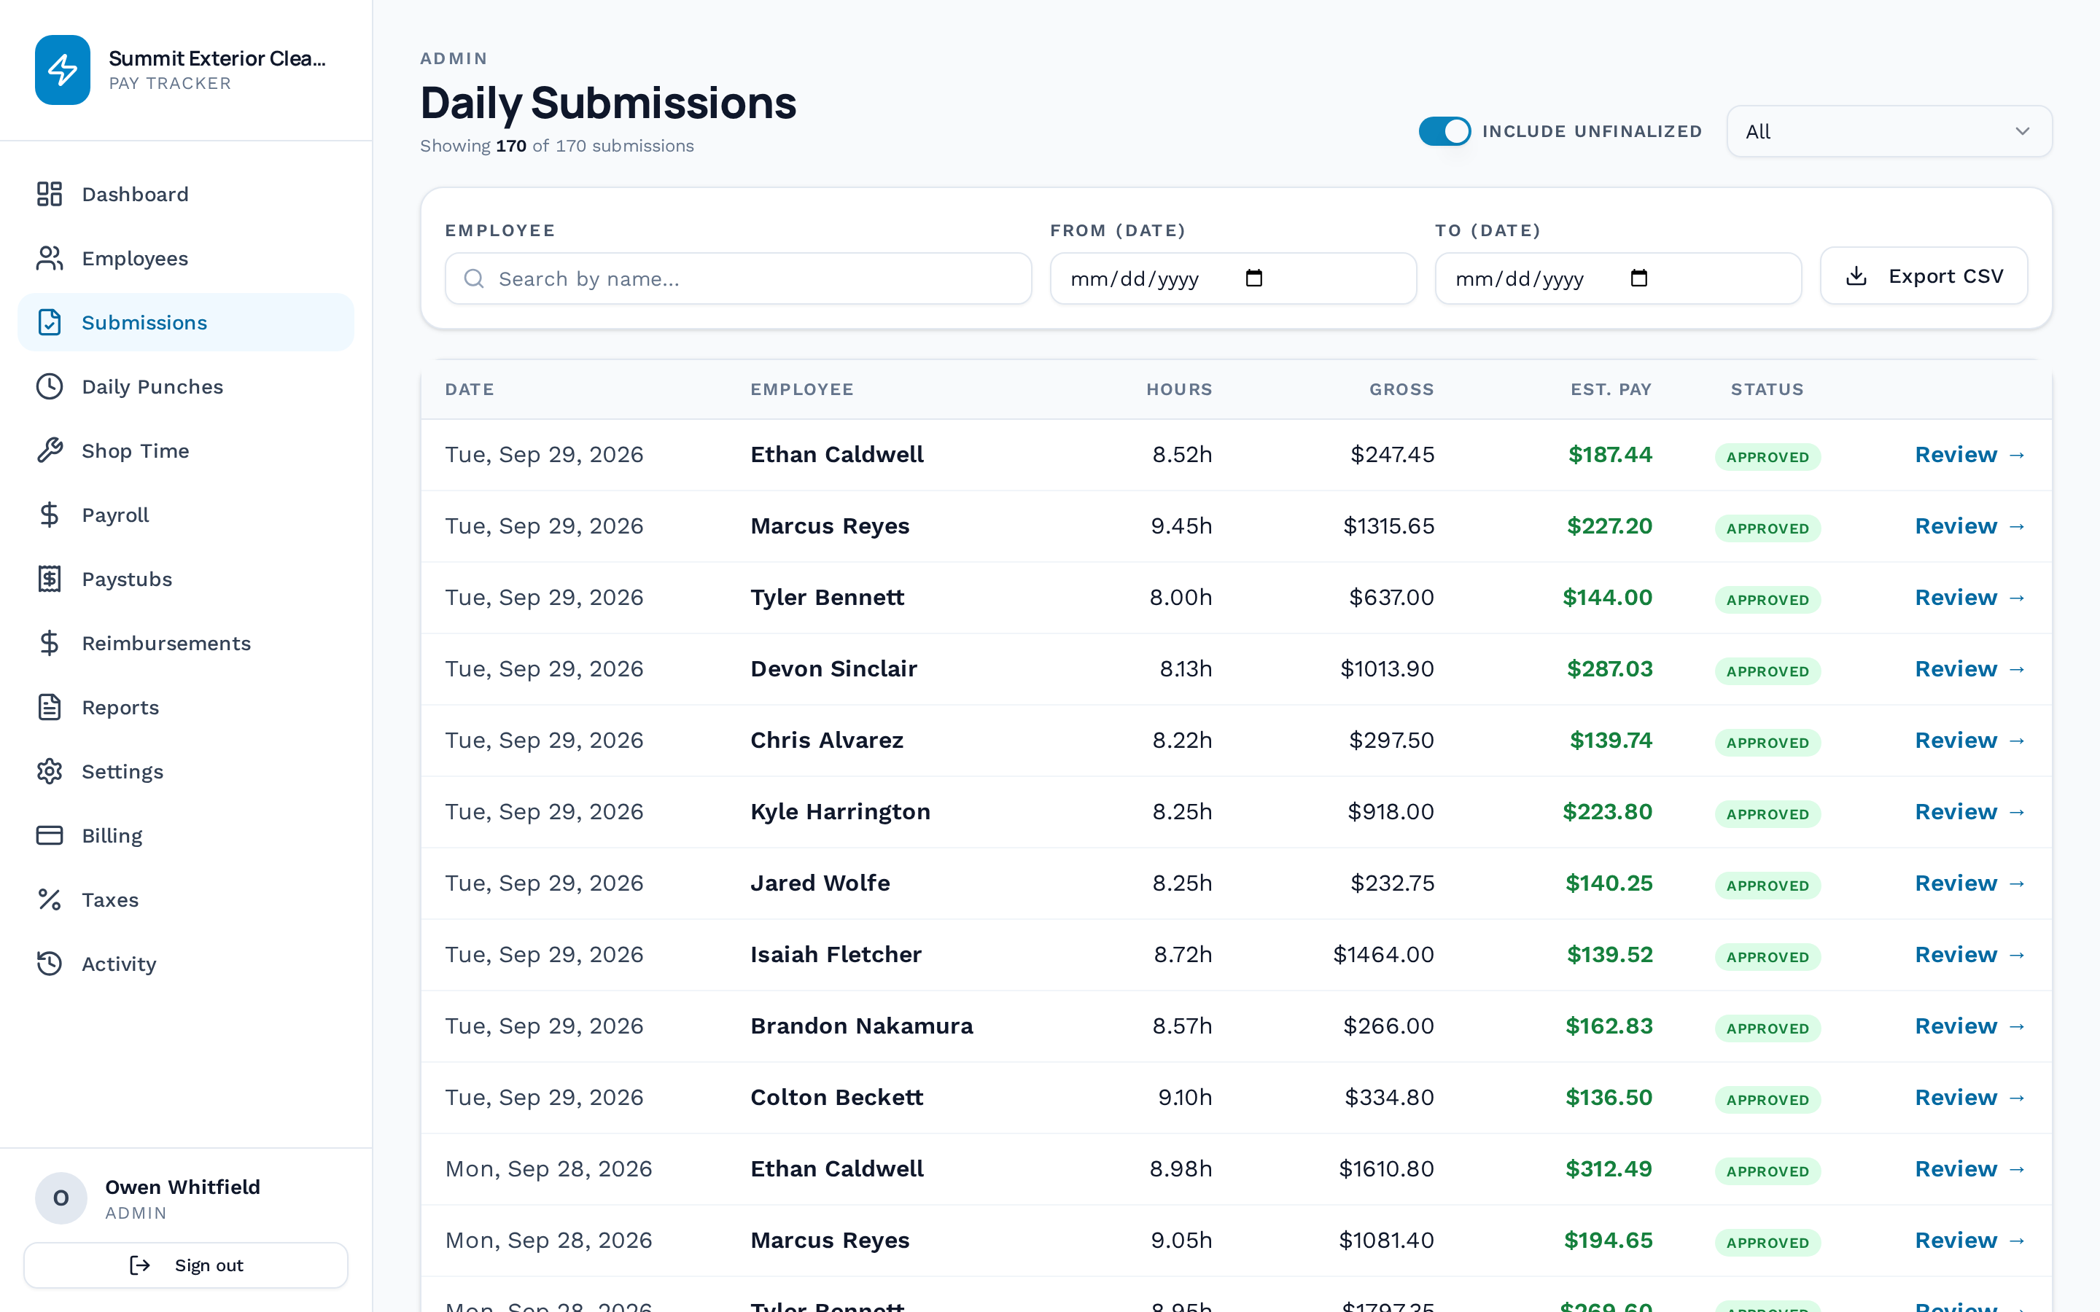This screenshot has height=1312, width=2100.
Task: Click the Gross column header
Action: click(1401, 390)
